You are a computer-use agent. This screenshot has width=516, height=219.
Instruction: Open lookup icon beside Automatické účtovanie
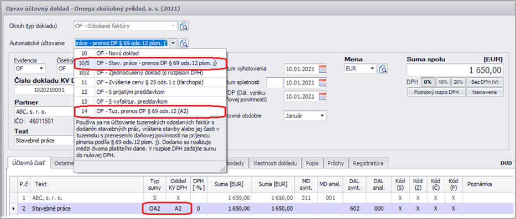click(184, 43)
